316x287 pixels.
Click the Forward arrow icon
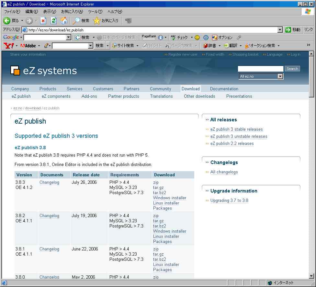click(29, 20)
